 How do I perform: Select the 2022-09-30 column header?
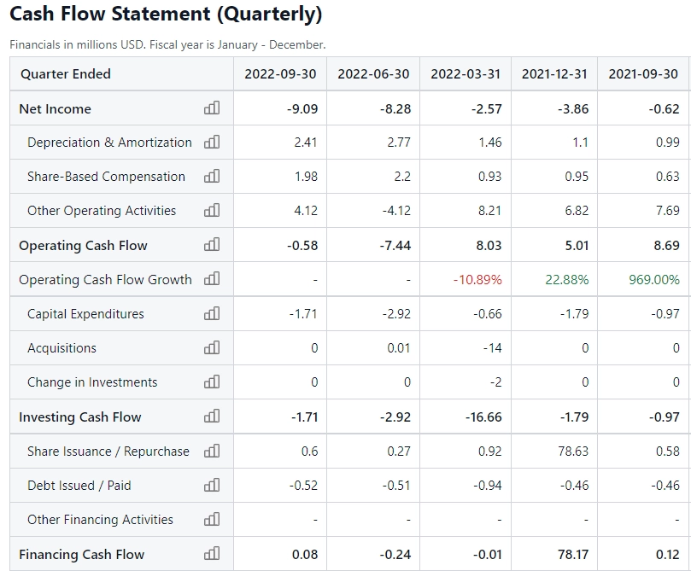tap(280, 74)
